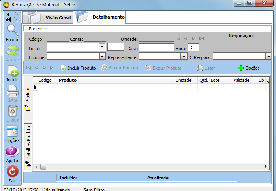The height and width of the screenshot is (191, 276).
Task: Expand the Local dropdown
Action: [102, 47]
